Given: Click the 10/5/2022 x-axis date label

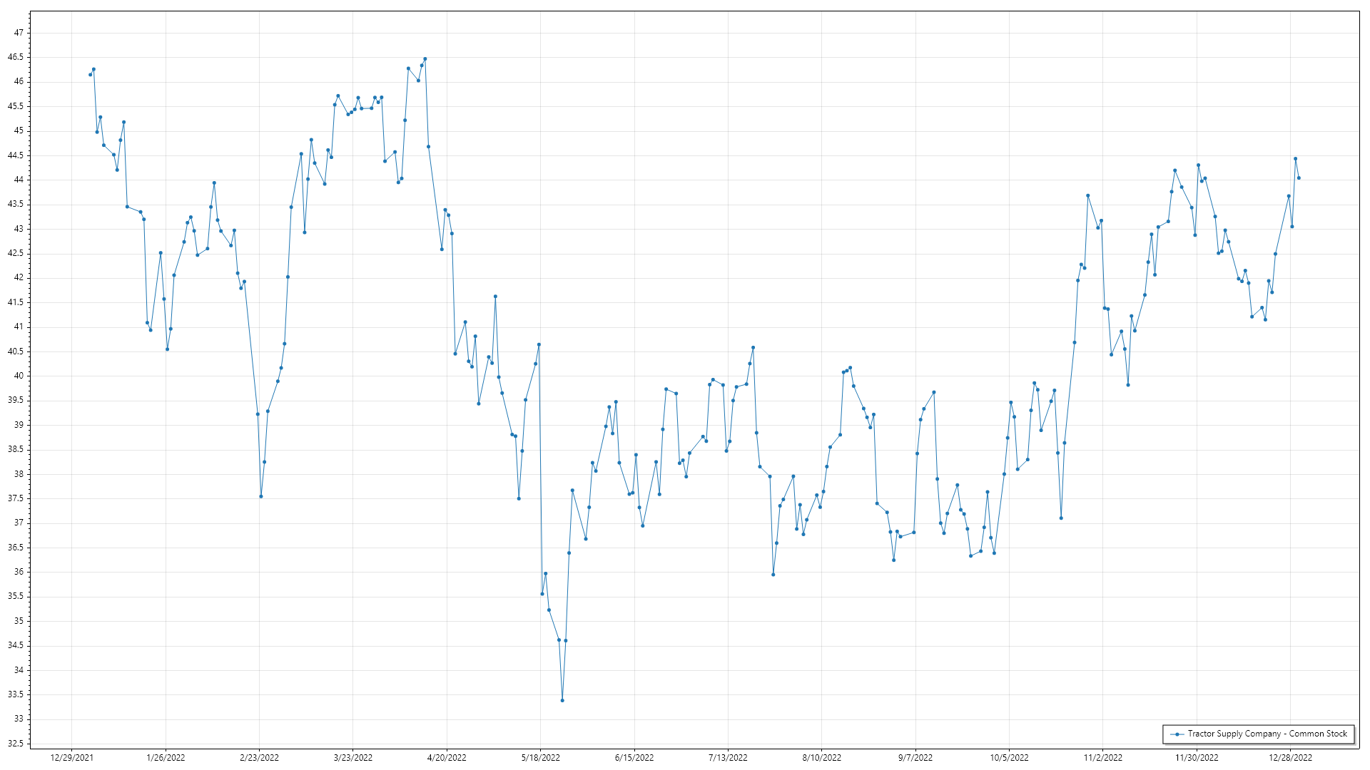Looking at the screenshot, I should [x=1009, y=757].
